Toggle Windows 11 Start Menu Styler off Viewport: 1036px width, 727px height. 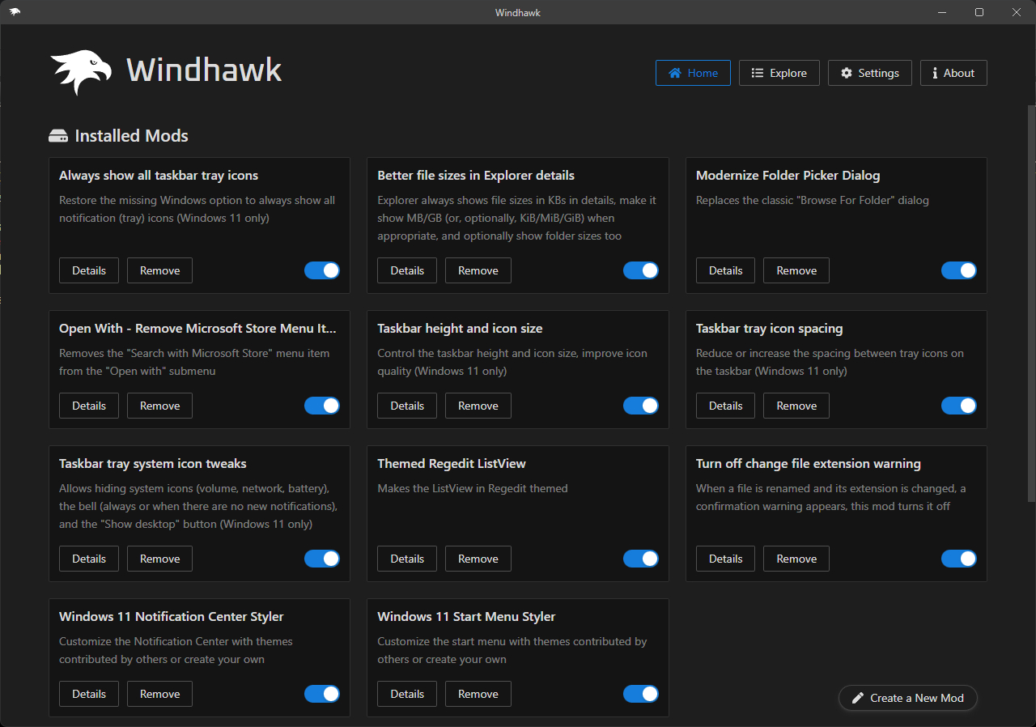(x=641, y=694)
